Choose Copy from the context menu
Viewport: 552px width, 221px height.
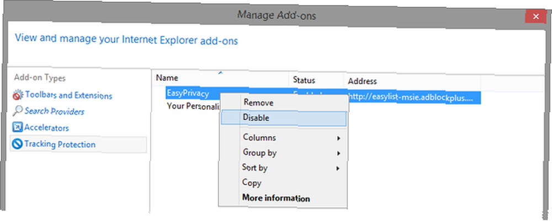coord(251,183)
